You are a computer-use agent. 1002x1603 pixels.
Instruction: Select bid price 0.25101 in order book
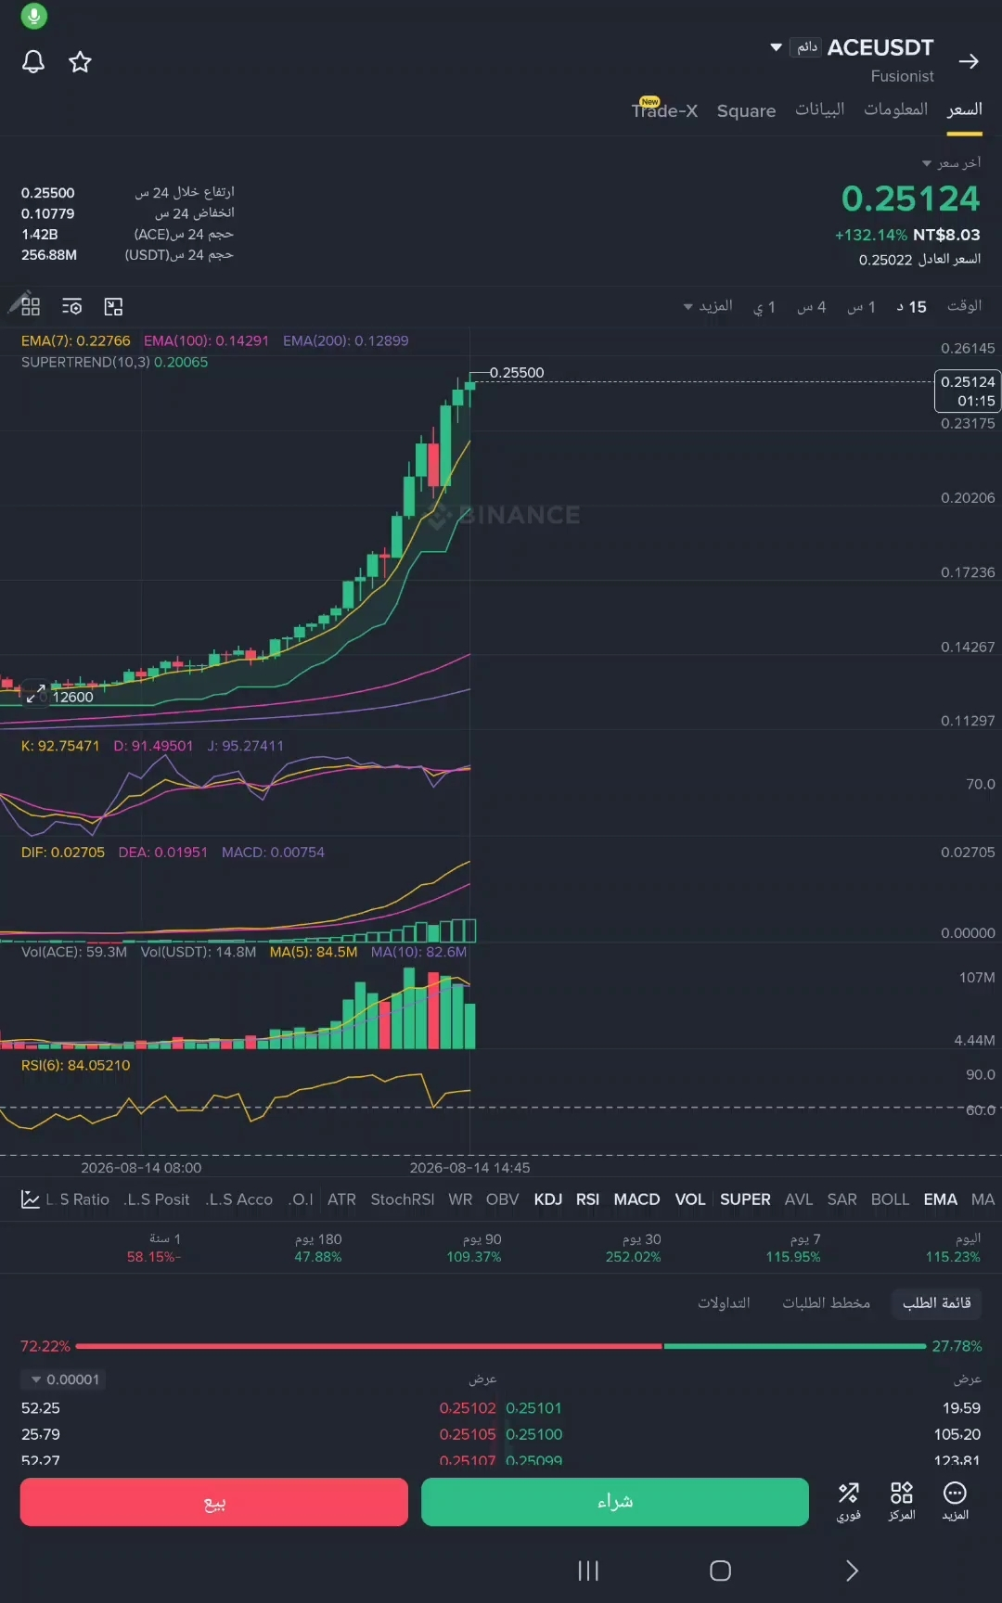point(534,1408)
